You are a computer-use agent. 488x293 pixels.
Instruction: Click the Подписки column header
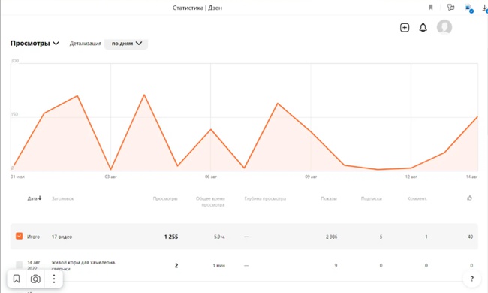tap(372, 198)
